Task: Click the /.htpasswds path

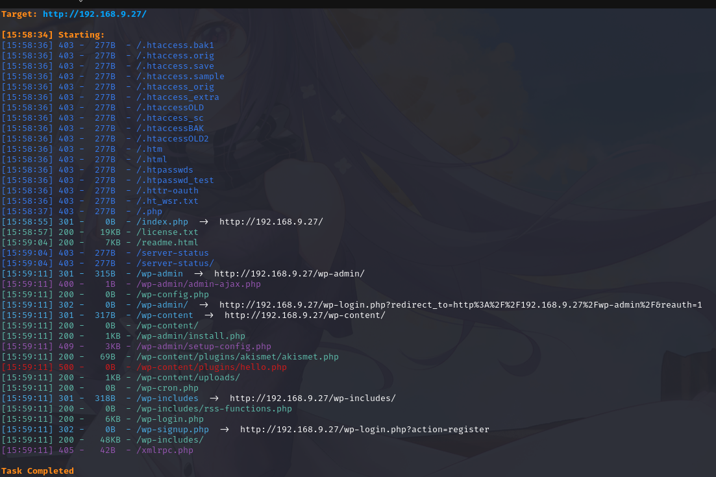Action: click(x=165, y=170)
